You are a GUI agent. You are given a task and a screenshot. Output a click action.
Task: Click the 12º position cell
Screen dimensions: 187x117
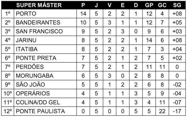click(x=8, y=111)
